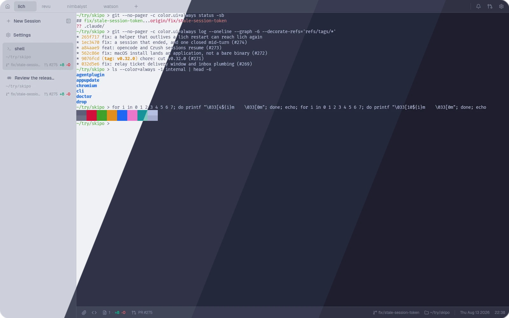Click the blue color block in terminal
The width and height of the screenshot is (509, 318).
click(x=122, y=115)
